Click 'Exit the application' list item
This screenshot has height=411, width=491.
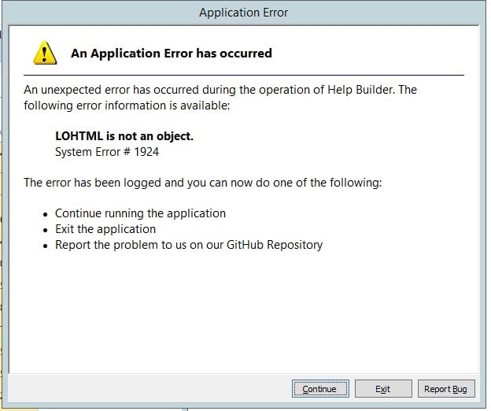click(105, 229)
